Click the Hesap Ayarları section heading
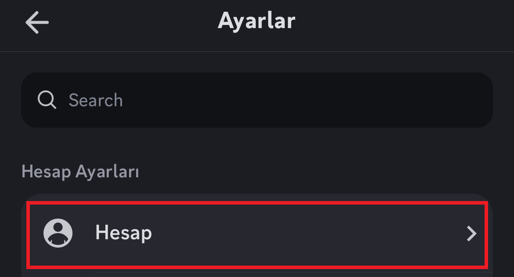 click(80, 172)
